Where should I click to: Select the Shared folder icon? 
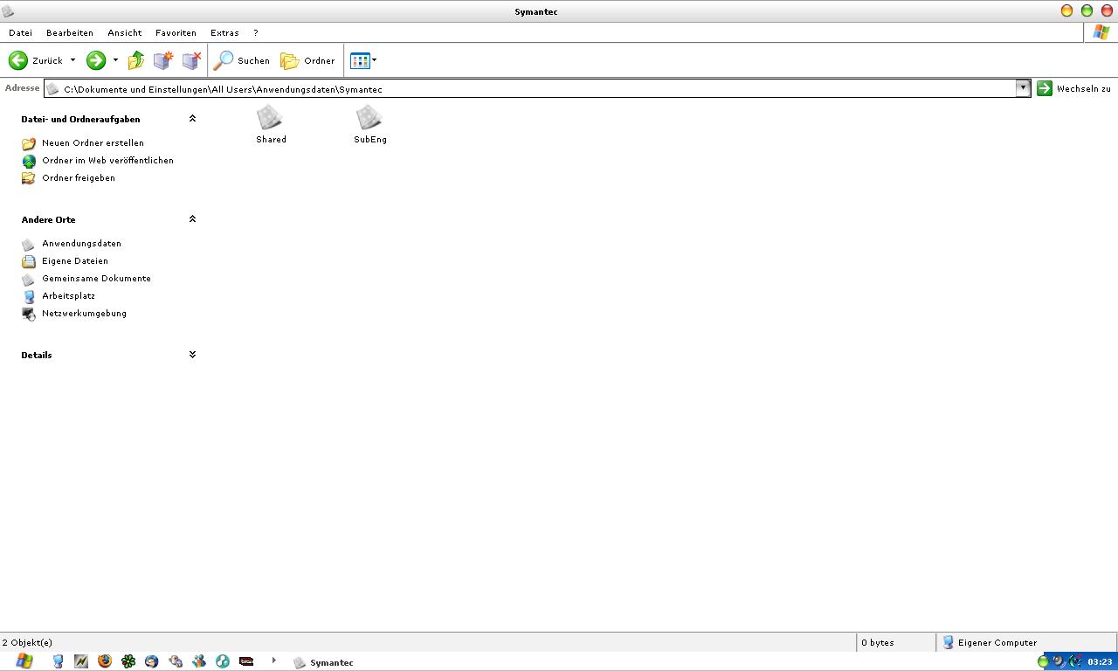pos(271,125)
